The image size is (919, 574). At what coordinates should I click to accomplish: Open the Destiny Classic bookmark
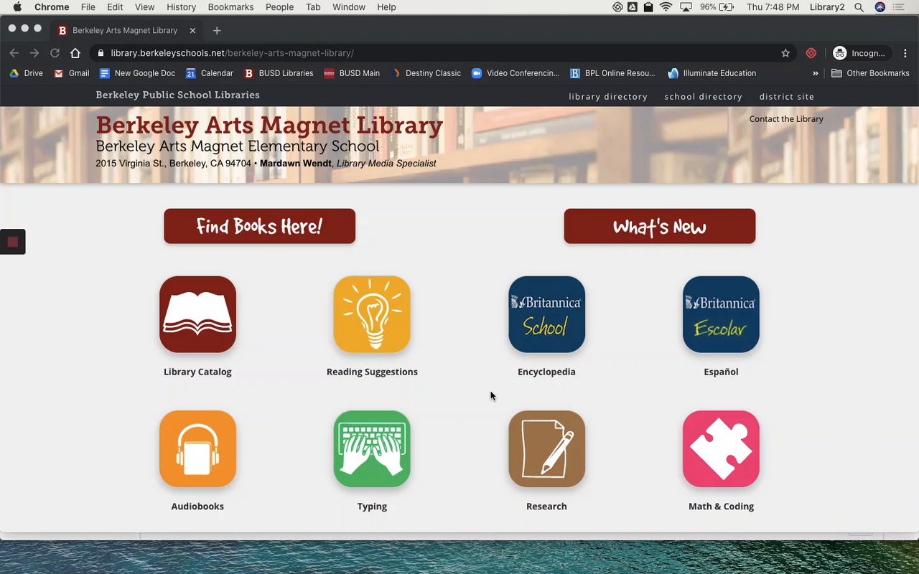pos(426,73)
